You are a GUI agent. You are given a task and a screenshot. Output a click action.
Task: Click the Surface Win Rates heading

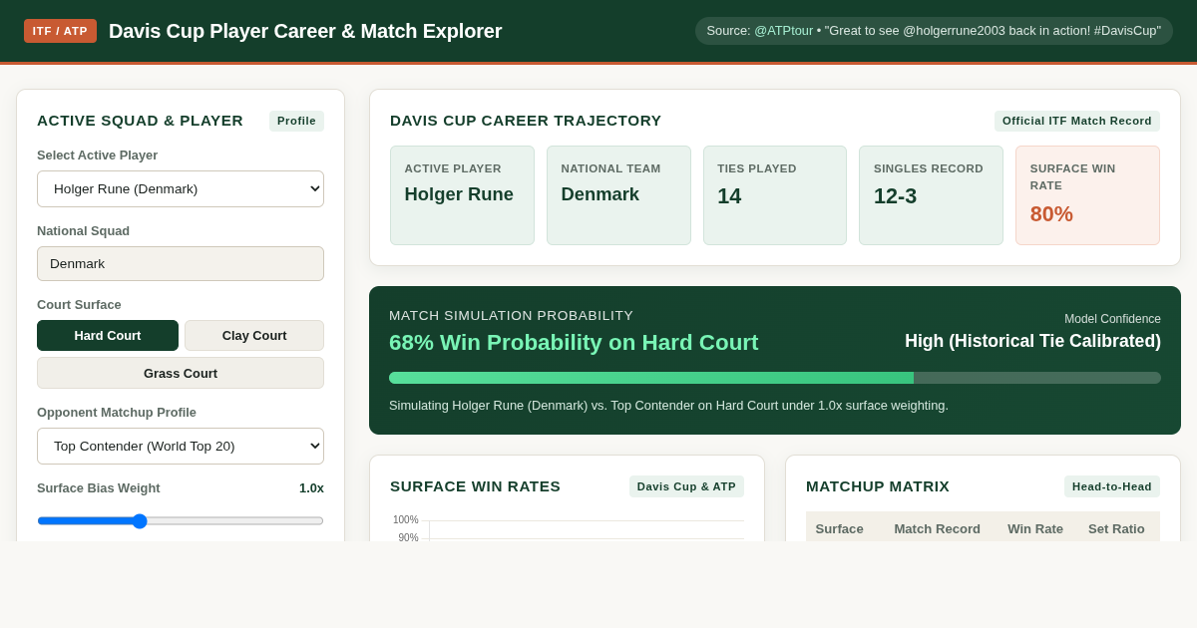[475, 486]
